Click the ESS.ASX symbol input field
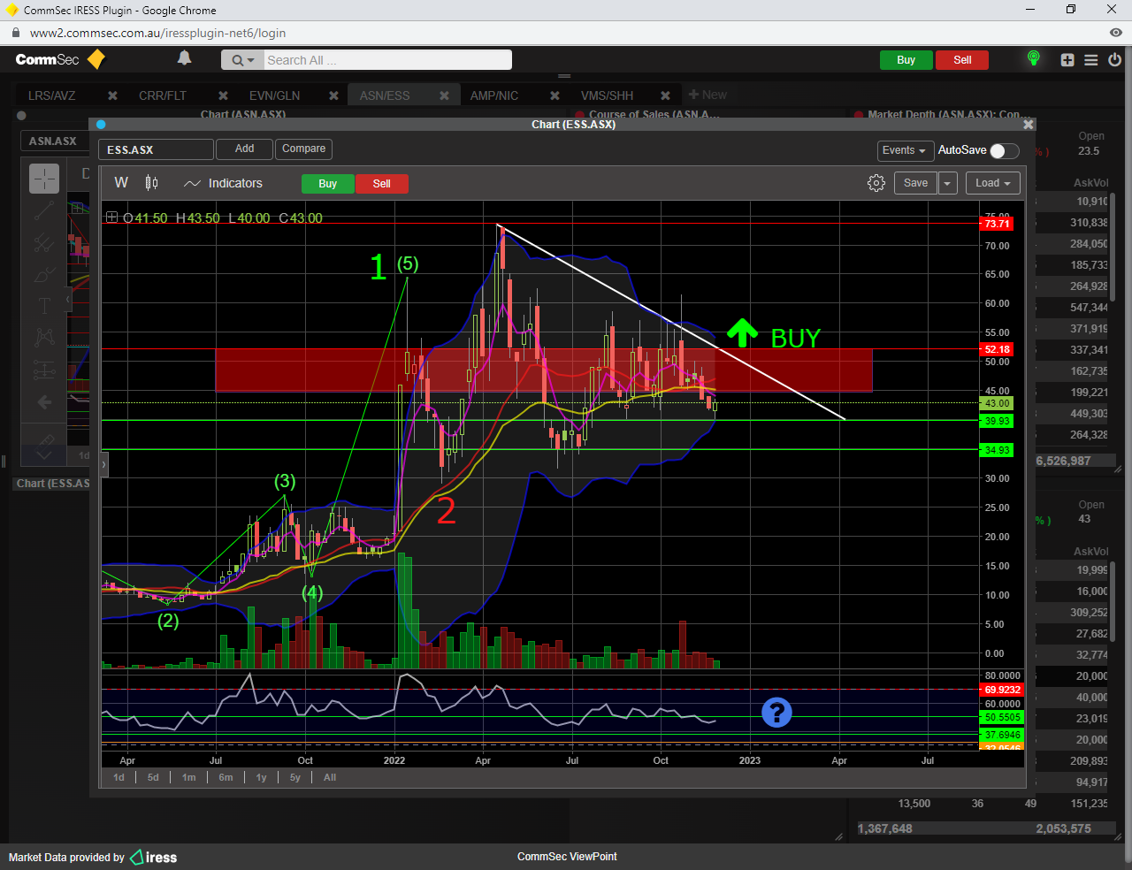 tap(156, 150)
